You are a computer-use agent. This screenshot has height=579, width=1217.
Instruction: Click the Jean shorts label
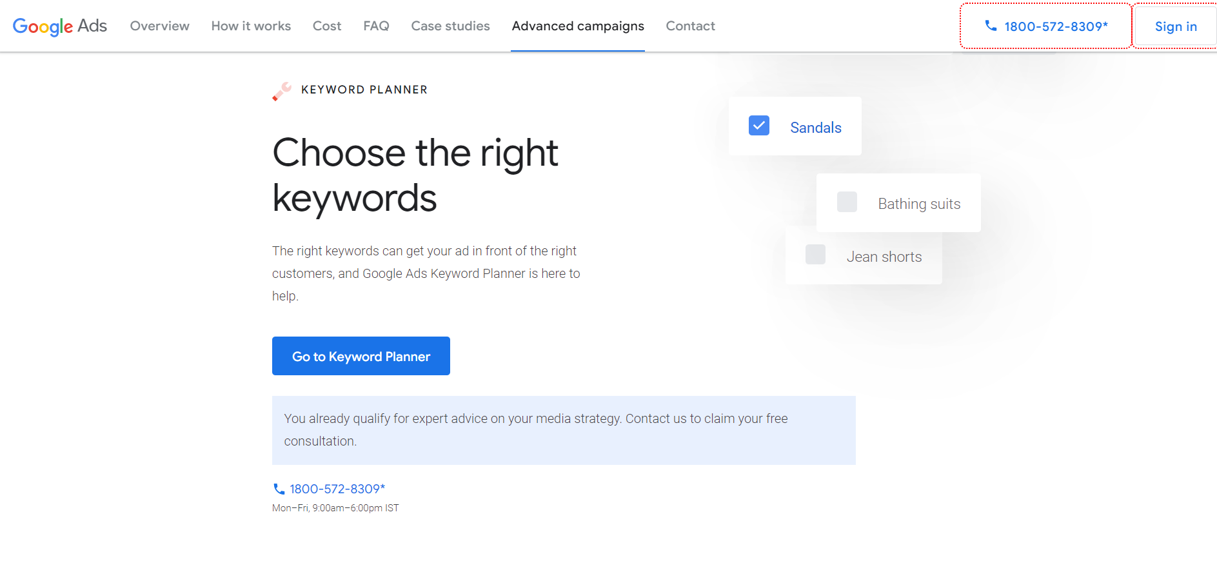pyautogui.click(x=884, y=257)
